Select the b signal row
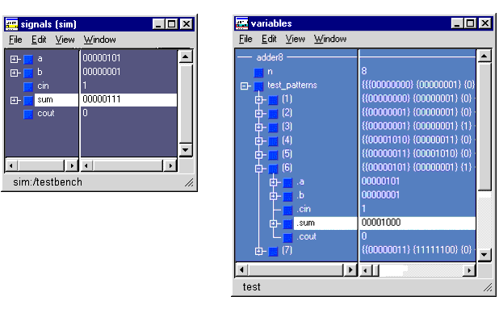Image resolution: width=499 pixels, height=309 pixels. tap(90, 72)
